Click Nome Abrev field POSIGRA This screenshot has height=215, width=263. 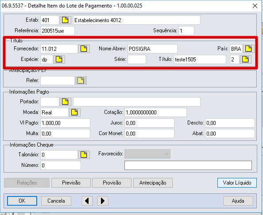click(x=152, y=49)
